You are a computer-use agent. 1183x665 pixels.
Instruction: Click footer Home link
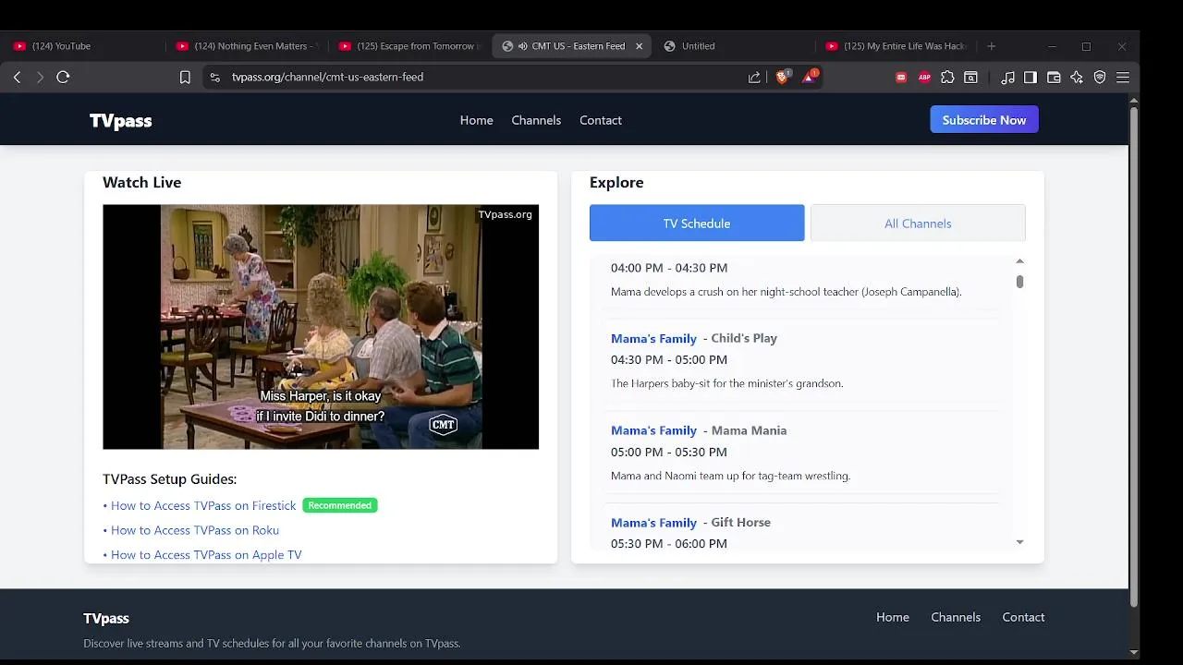pos(893,617)
